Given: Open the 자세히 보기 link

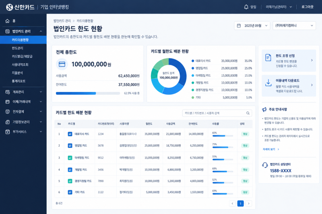Looking at the screenshot, I should [270, 149].
